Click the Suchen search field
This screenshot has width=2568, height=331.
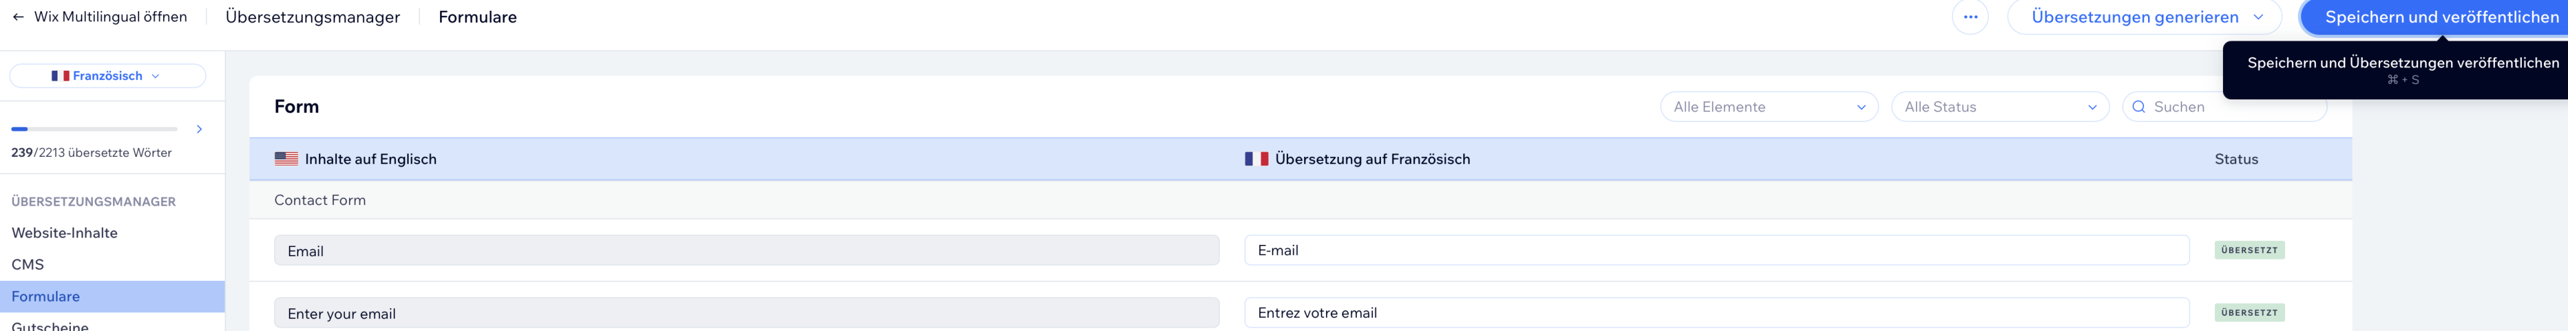tap(2233, 107)
